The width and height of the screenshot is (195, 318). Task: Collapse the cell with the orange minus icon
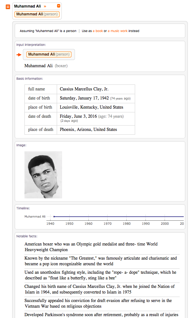(x=59, y=6)
